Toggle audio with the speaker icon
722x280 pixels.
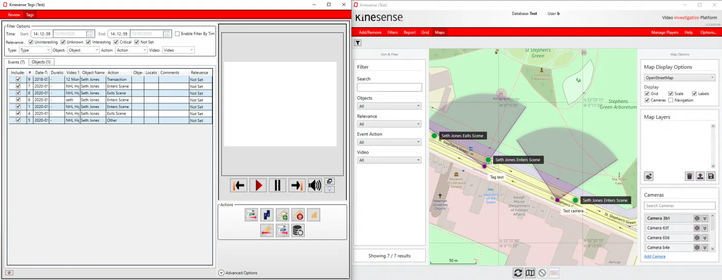tap(315, 185)
